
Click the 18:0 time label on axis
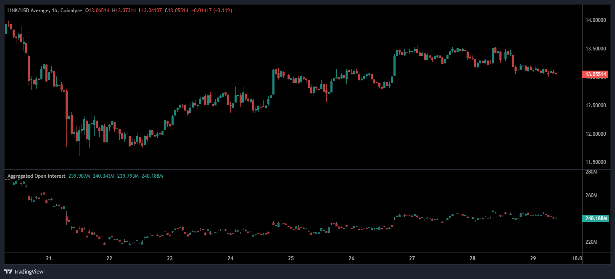[578, 258]
